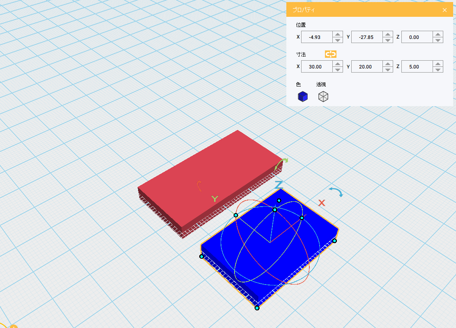Open the blue color swatch under 色
This screenshot has height=328, width=456.
coord(302,96)
